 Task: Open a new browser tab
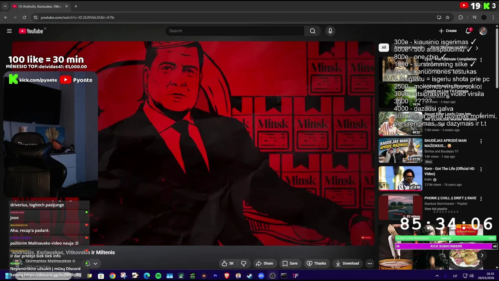76,6
